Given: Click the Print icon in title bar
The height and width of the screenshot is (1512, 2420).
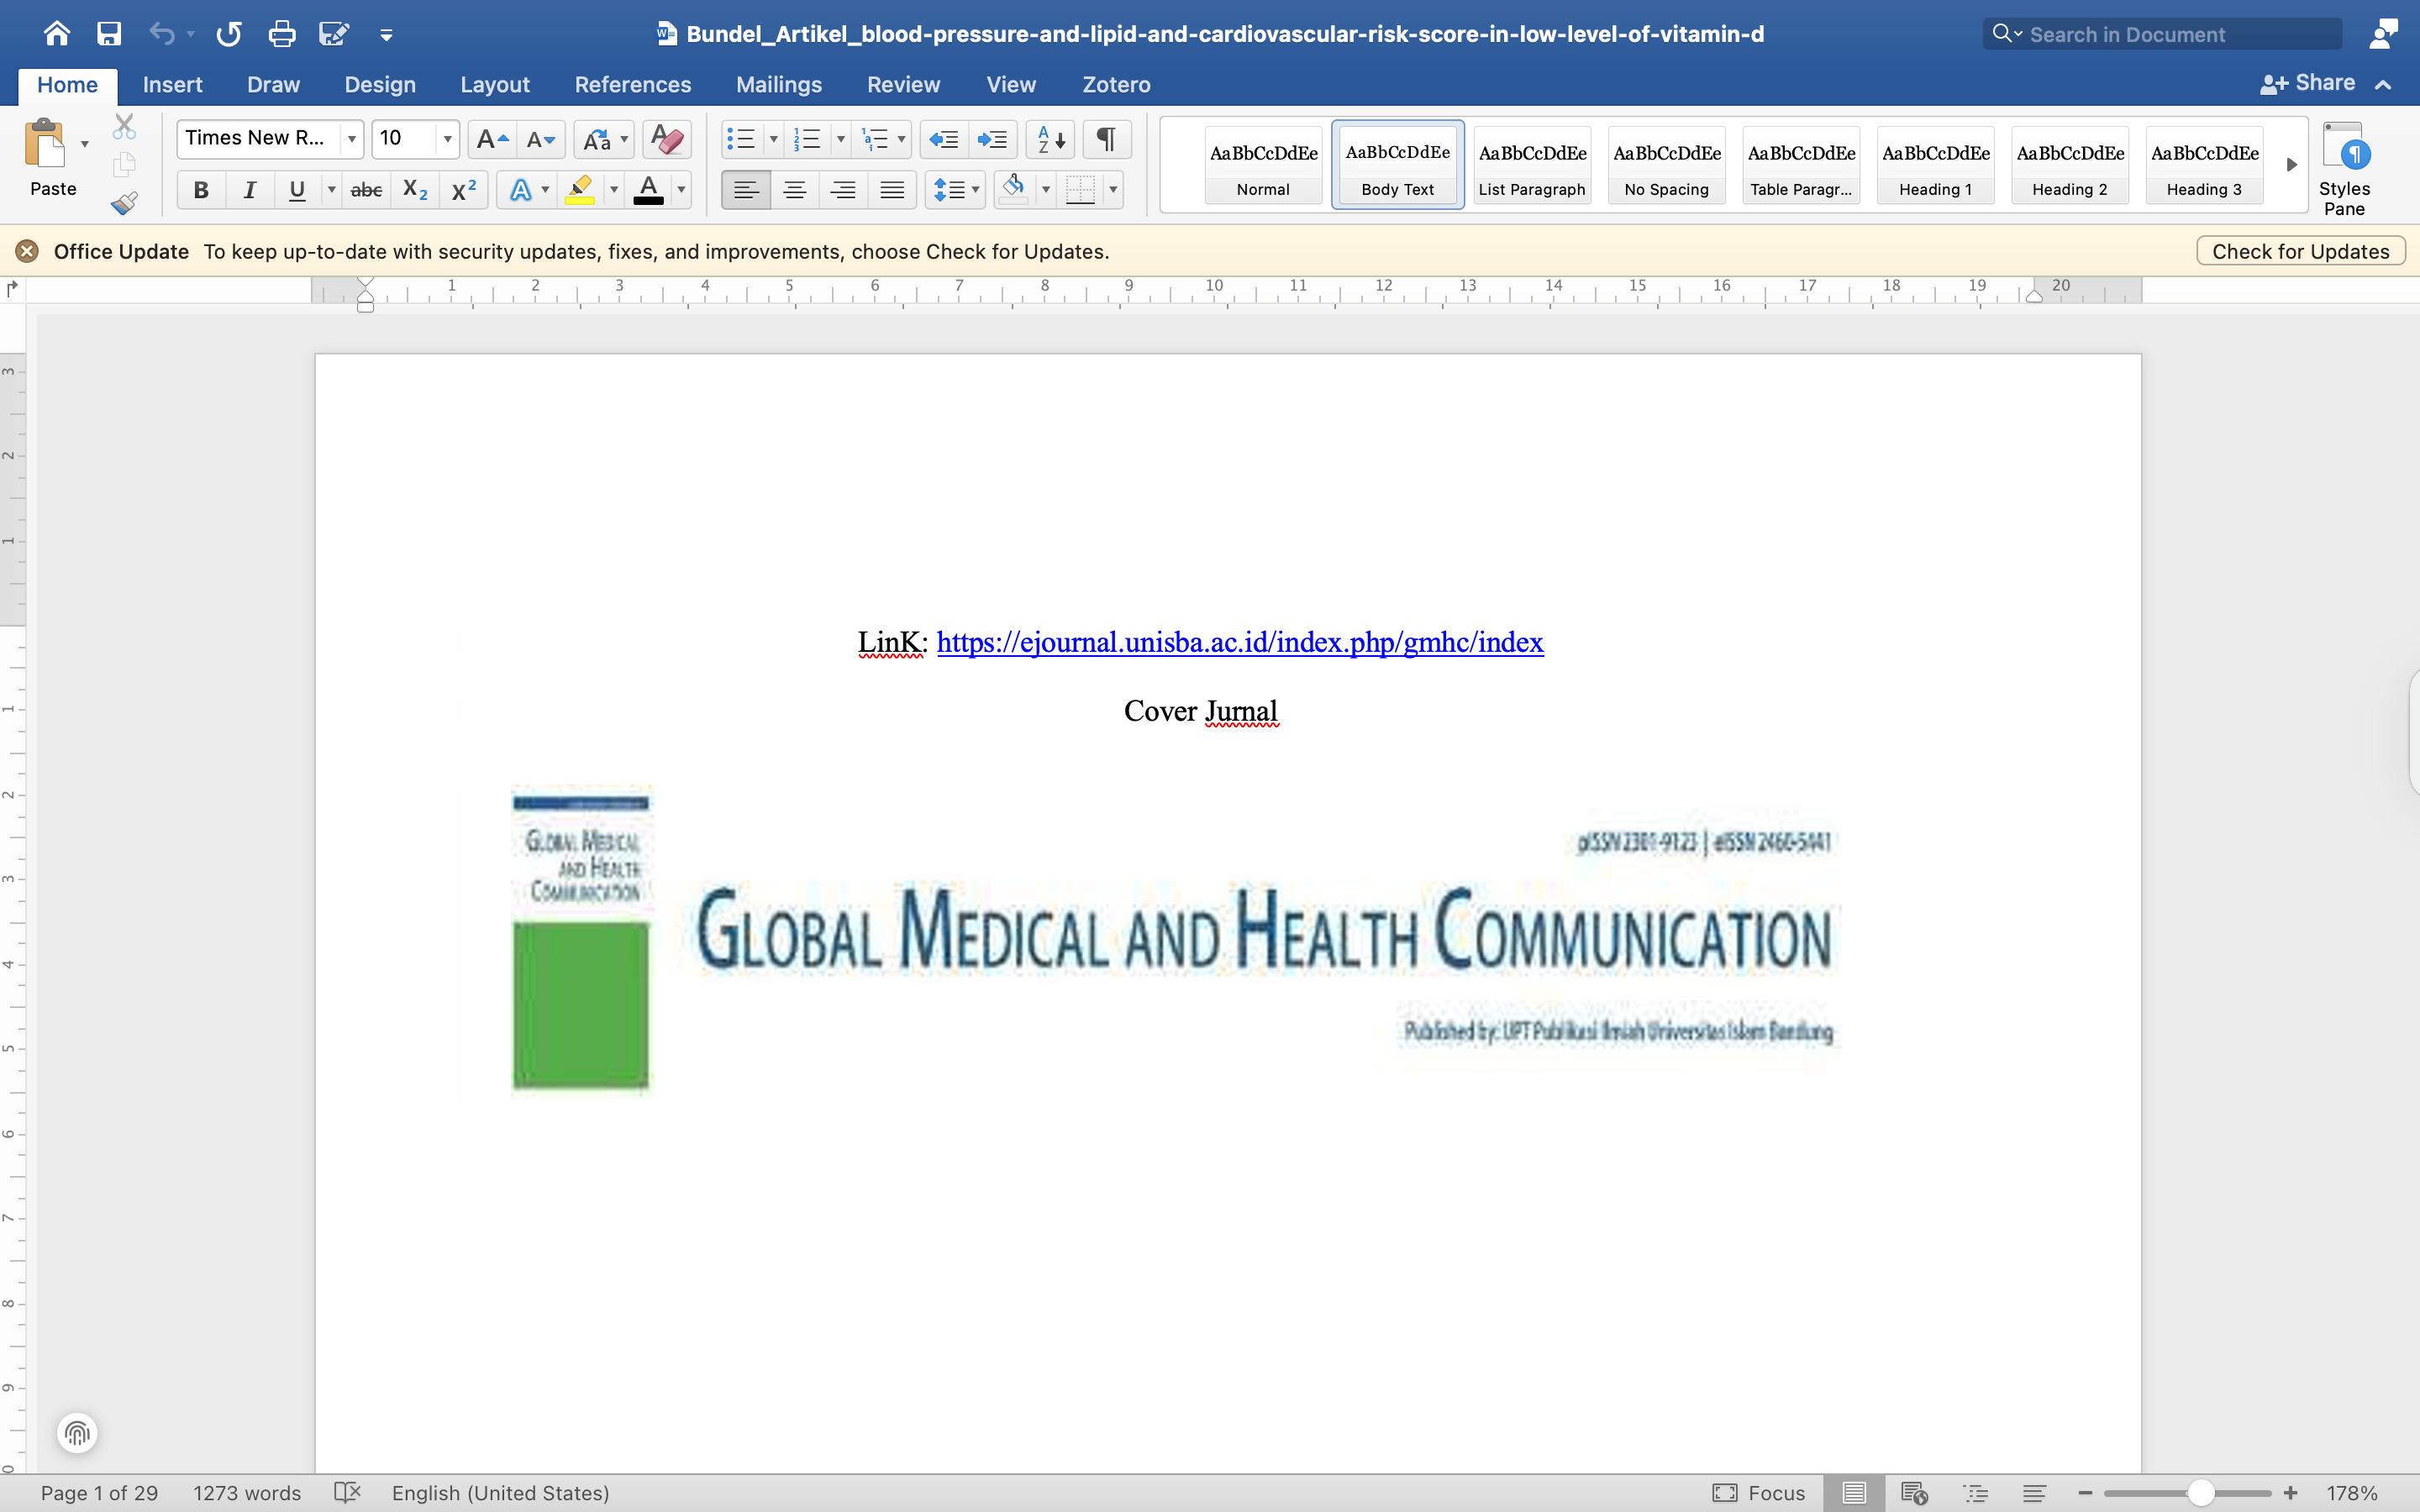Looking at the screenshot, I should (282, 34).
